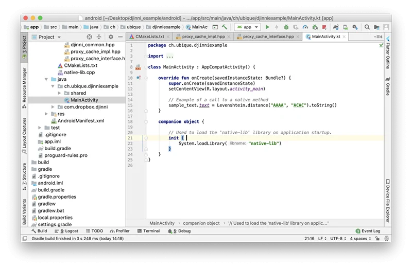Click the hammer Make Project icon
412x269 pixels.
225,27
